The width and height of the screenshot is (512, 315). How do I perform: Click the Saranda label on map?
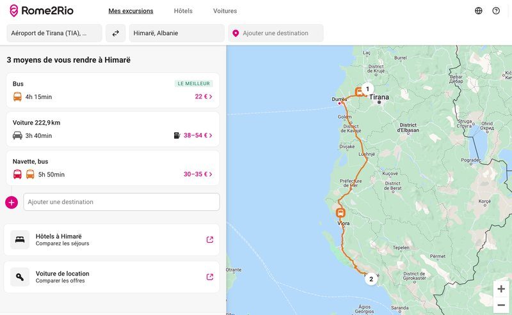[399, 308]
